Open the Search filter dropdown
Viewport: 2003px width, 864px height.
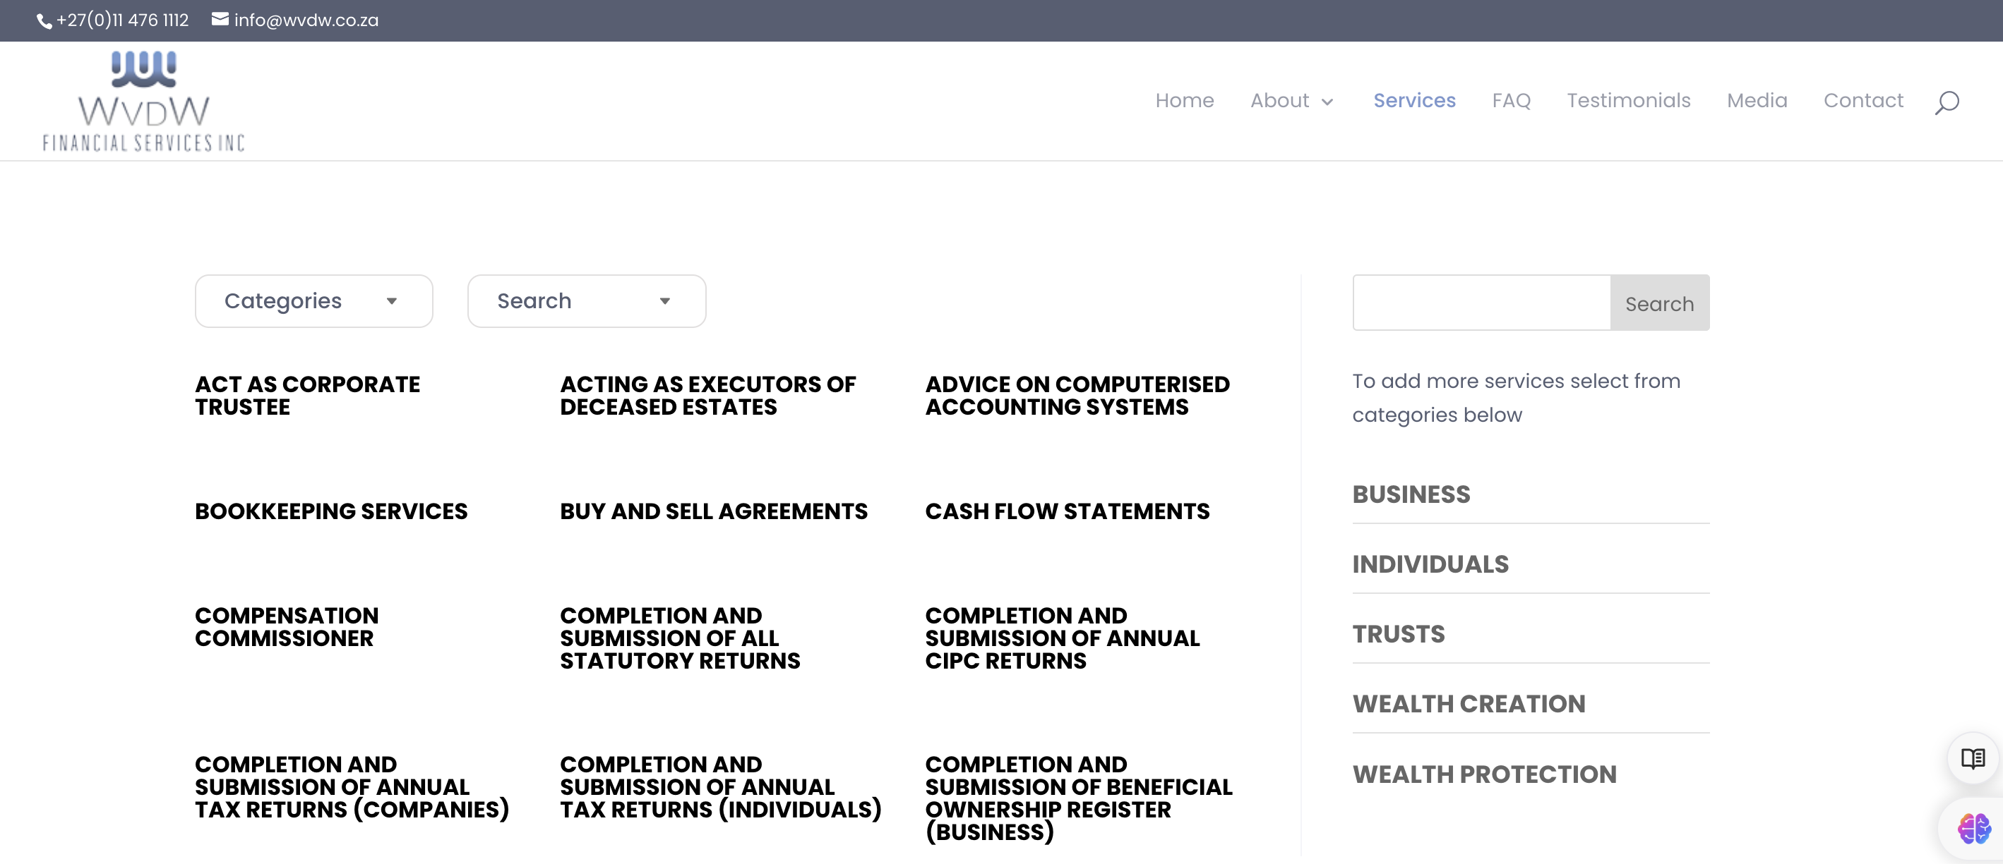point(586,300)
